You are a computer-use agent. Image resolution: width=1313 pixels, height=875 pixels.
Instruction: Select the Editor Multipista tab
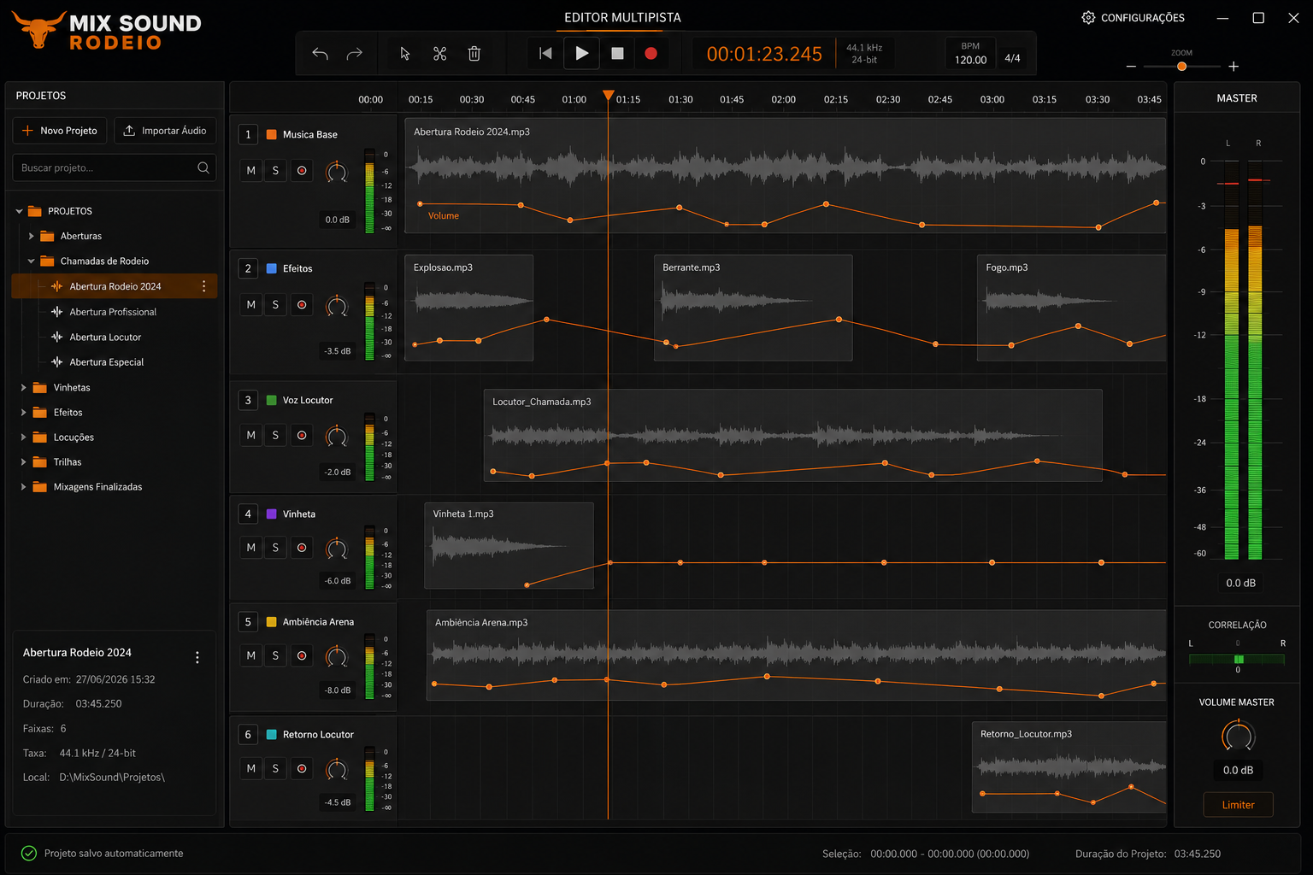point(622,18)
